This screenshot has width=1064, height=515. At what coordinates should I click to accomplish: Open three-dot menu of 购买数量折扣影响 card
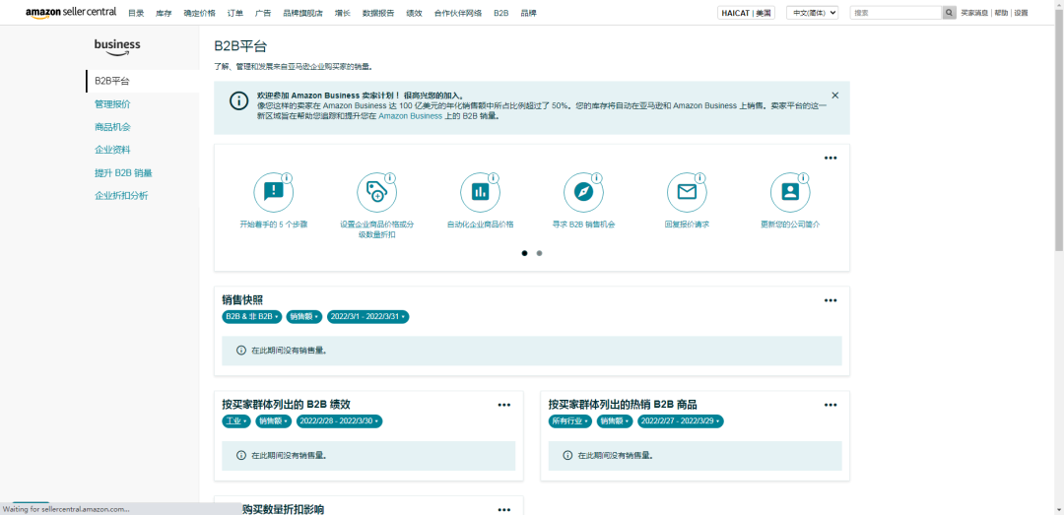[504, 509]
